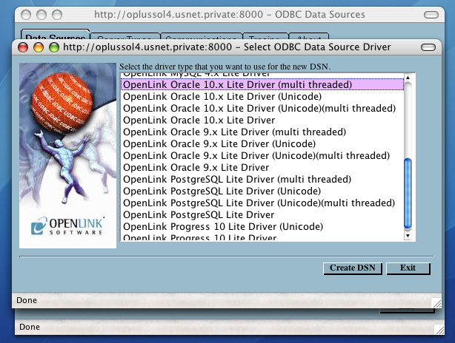Viewport: 455px width, 343px height.
Task: Select OpenLink Progress 10 Lite Driver (Unicode)
Action: pyautogui.click(x=262, y=227)
